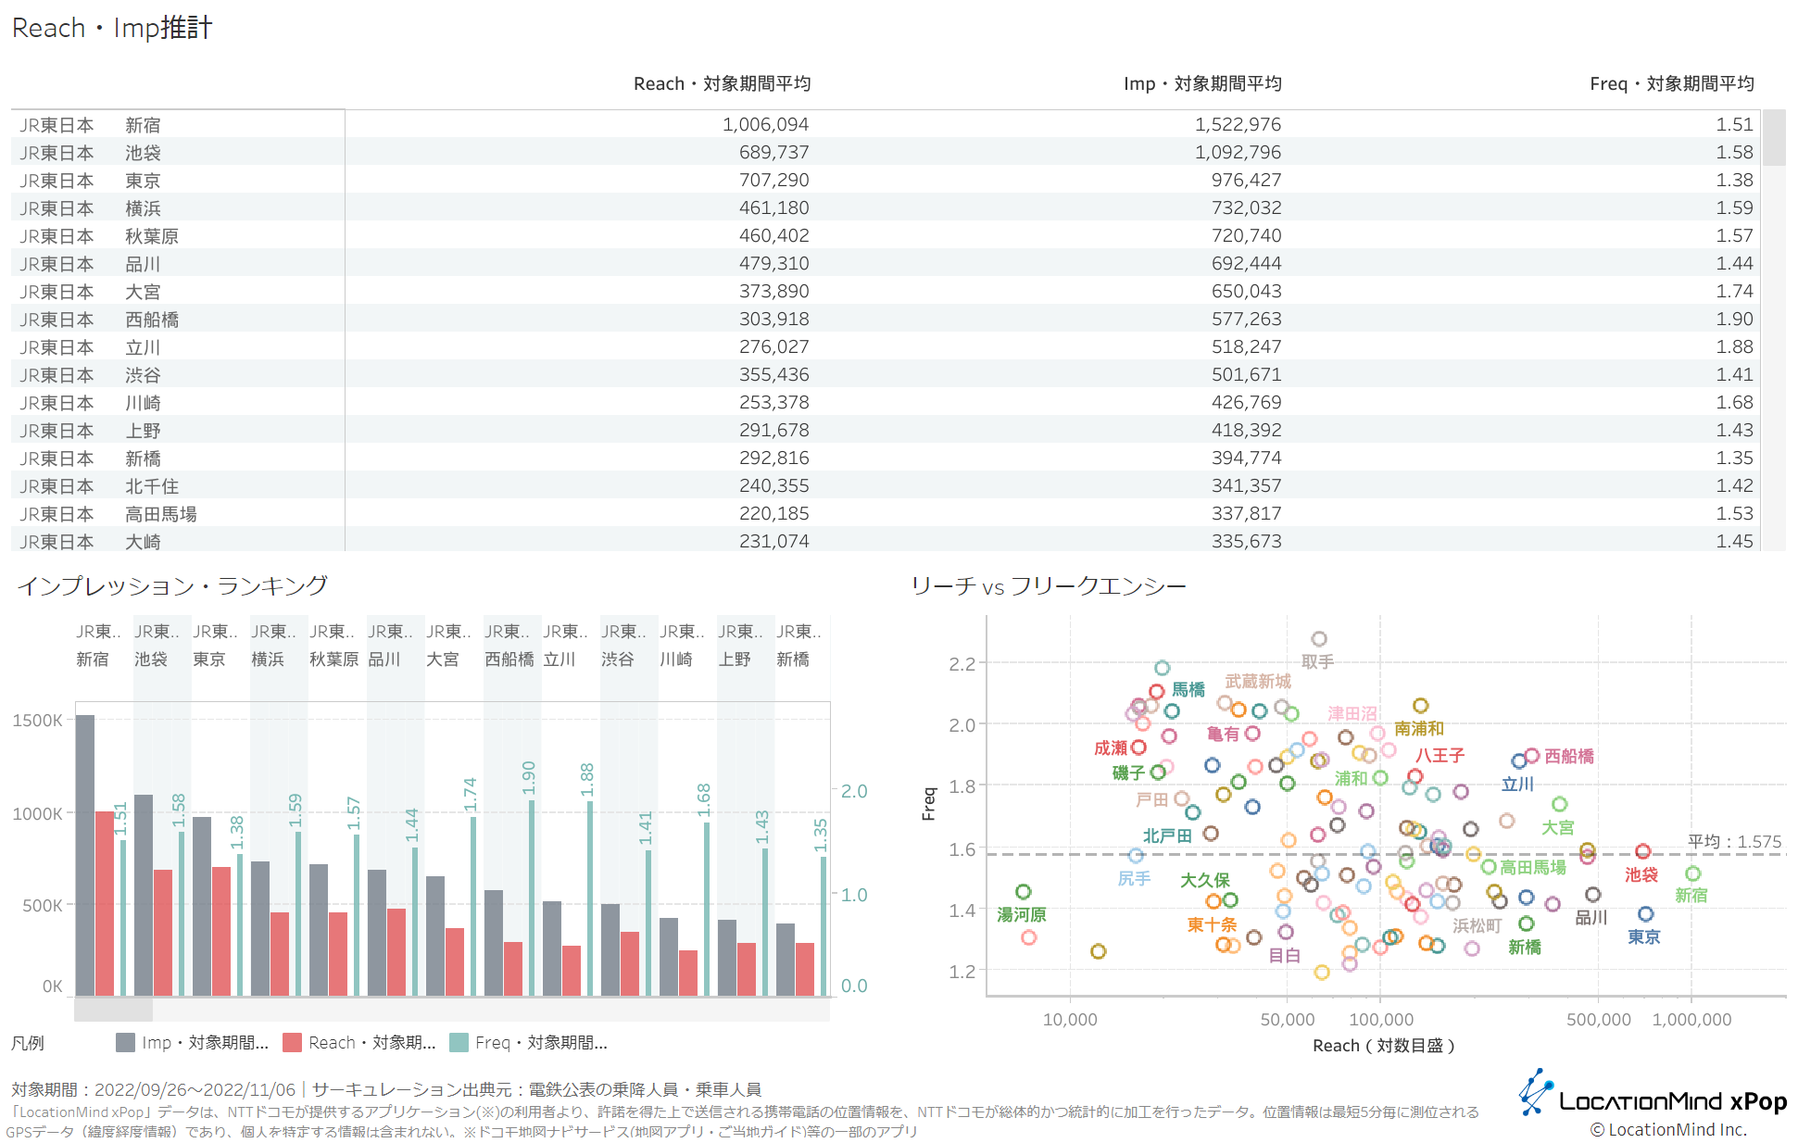Select the 新宿 row label in table
The width and height of the screenshot is (1798, 1143).
point(143,125)
